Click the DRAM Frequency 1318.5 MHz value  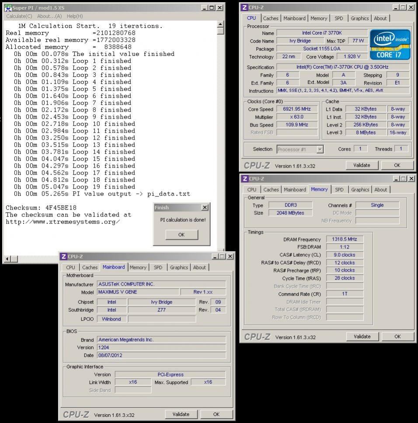pos(345,239)
